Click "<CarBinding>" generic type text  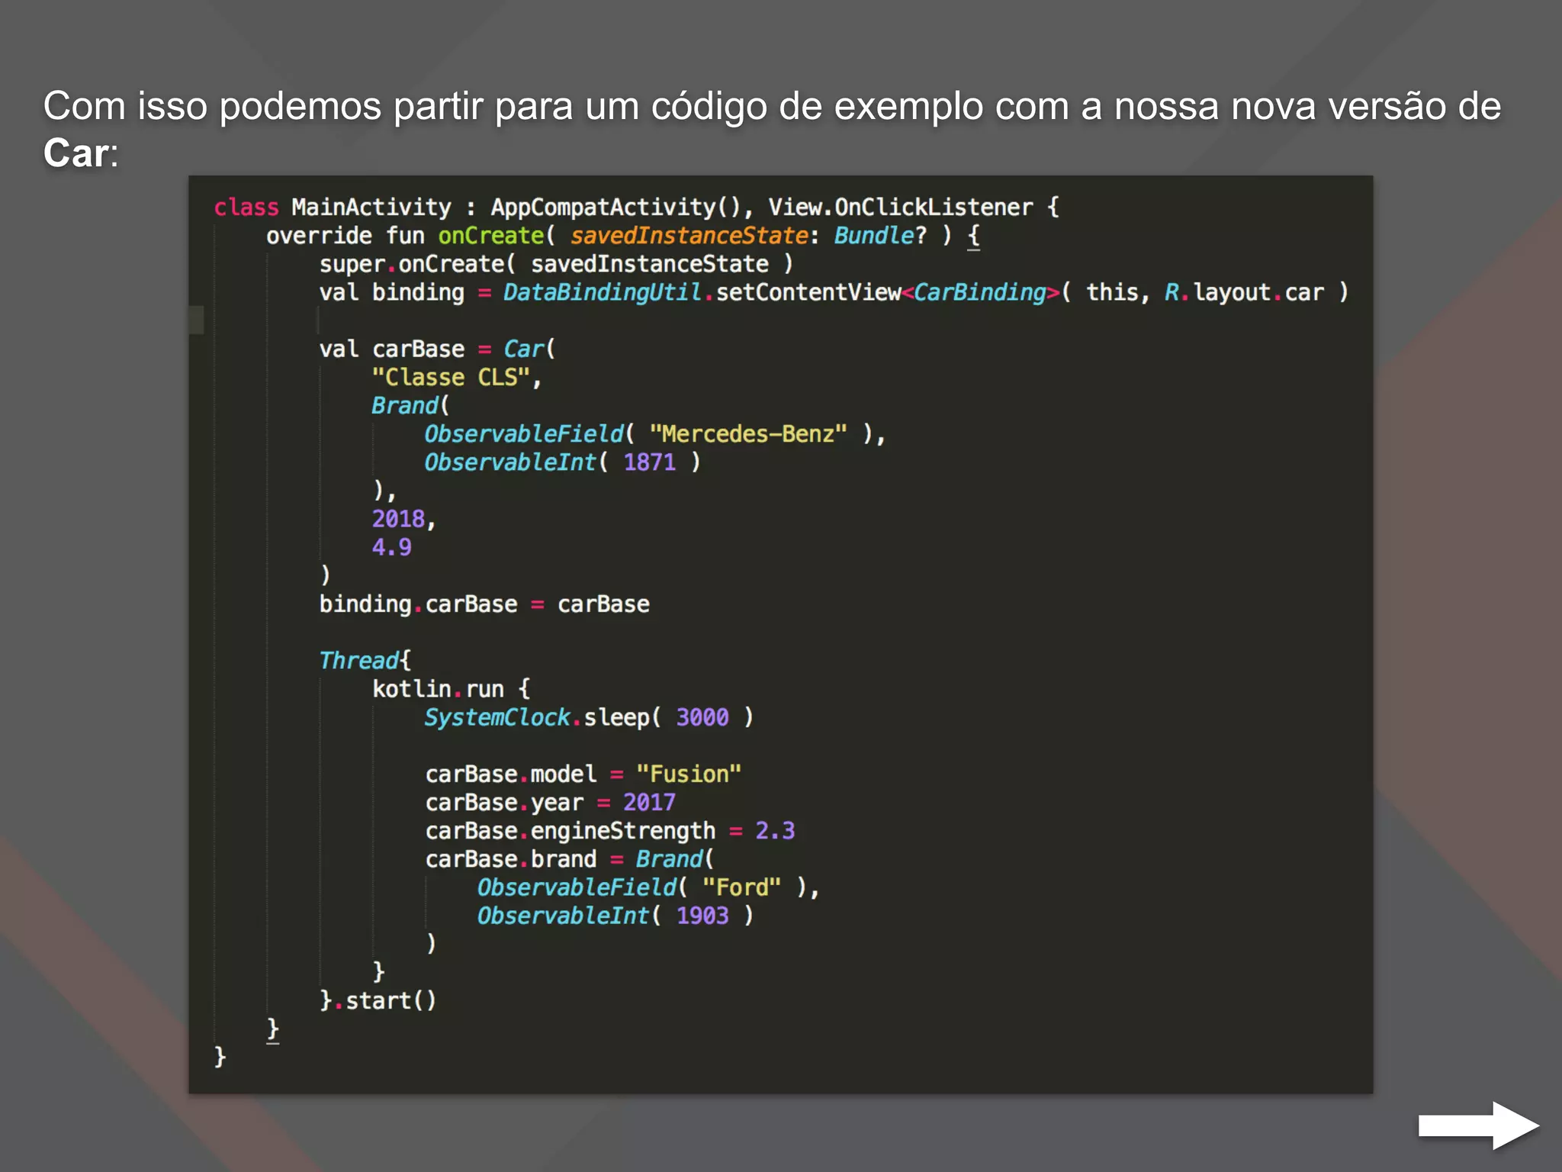tap(981, 292)
